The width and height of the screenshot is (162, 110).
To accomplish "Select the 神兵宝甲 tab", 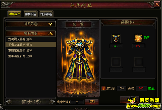I will [x=15, y=14].
